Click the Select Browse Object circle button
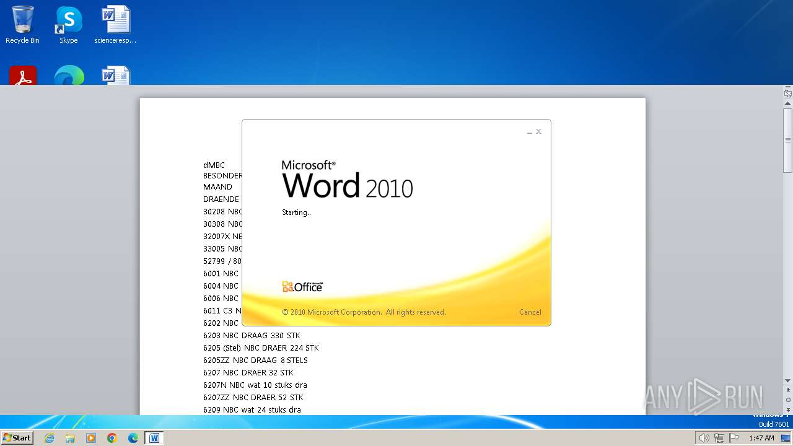The width and height of the screenshot is (793, 446). (x=788, y=400)
